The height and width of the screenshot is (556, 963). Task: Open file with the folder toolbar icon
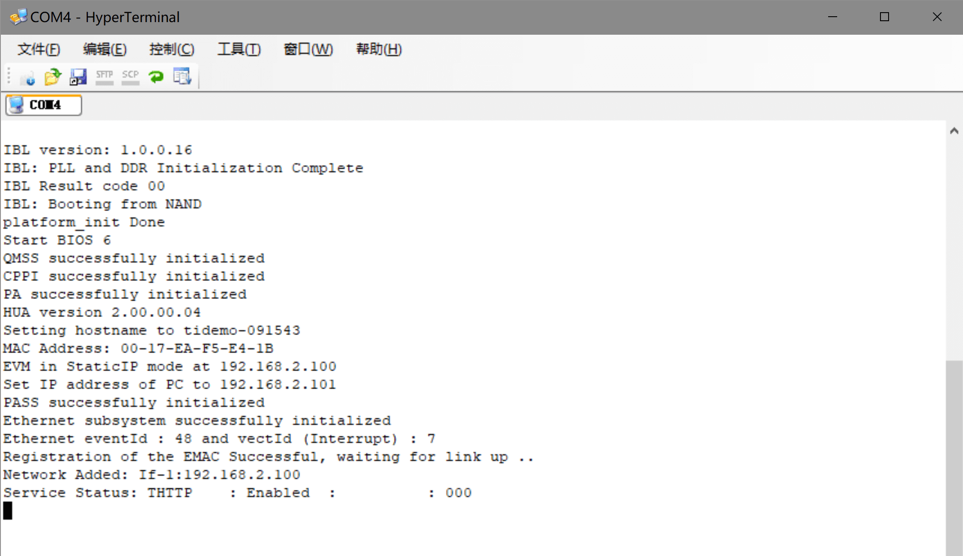click(53, 77)
